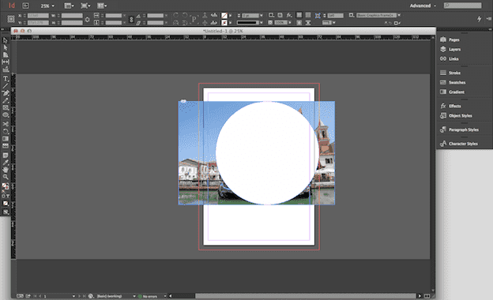
Task: Select the Selection tool
Action: (x=5, y=40)
